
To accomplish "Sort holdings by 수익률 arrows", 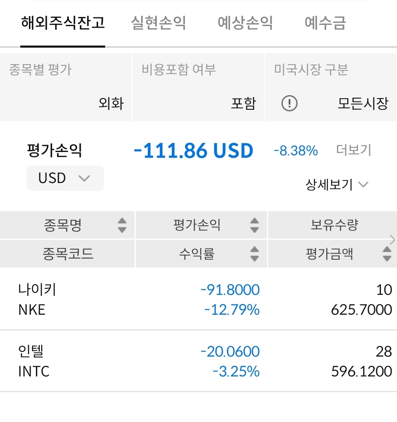I will click(255, 253).
